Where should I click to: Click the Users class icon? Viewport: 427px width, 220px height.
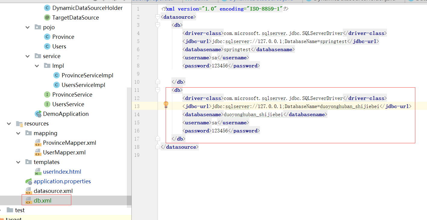click(47, 46)
